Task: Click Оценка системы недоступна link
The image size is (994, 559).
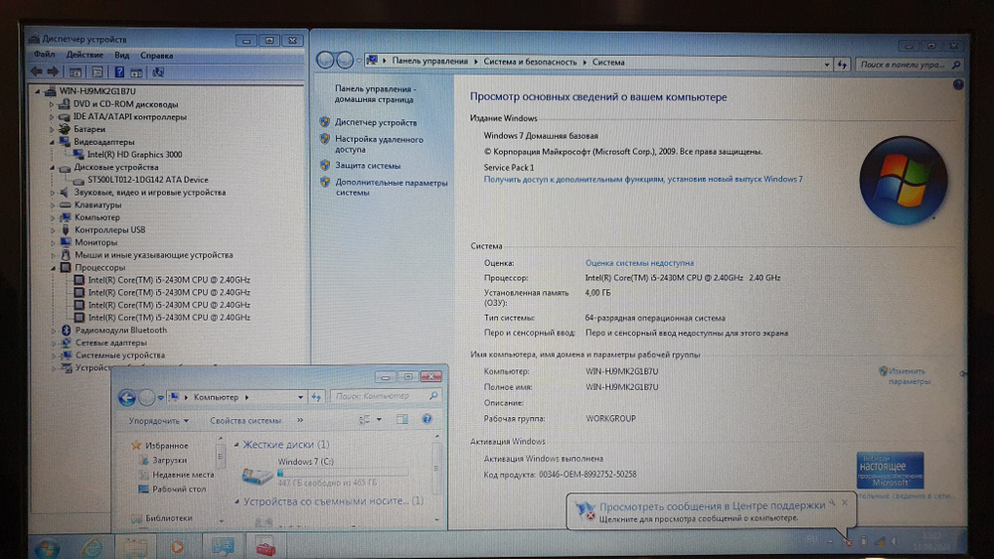Action: tap(639, 263)
